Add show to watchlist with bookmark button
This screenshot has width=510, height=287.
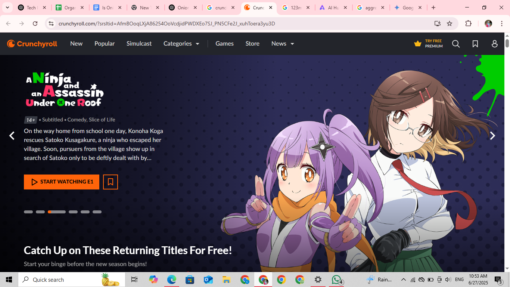[x=111, y=182]
